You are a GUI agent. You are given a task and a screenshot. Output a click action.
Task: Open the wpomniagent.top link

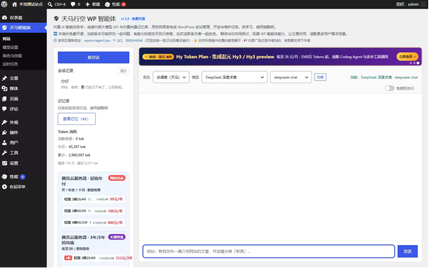coord(97,41)
